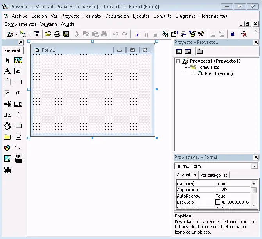The height and width of the screenshot is (239, 262).
Task: Open Properties Window from toolbar
Action: [x=174, y=34]
